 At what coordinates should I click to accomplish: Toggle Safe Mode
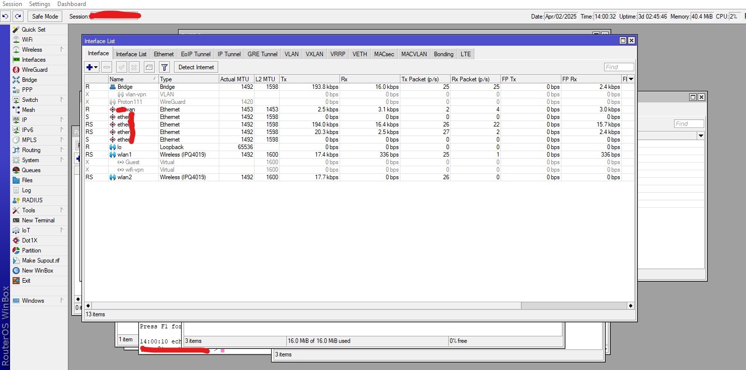coord(45,17)
